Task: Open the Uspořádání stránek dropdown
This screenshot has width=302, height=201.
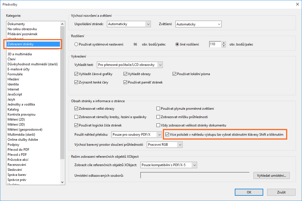Action: pos(129,24)
